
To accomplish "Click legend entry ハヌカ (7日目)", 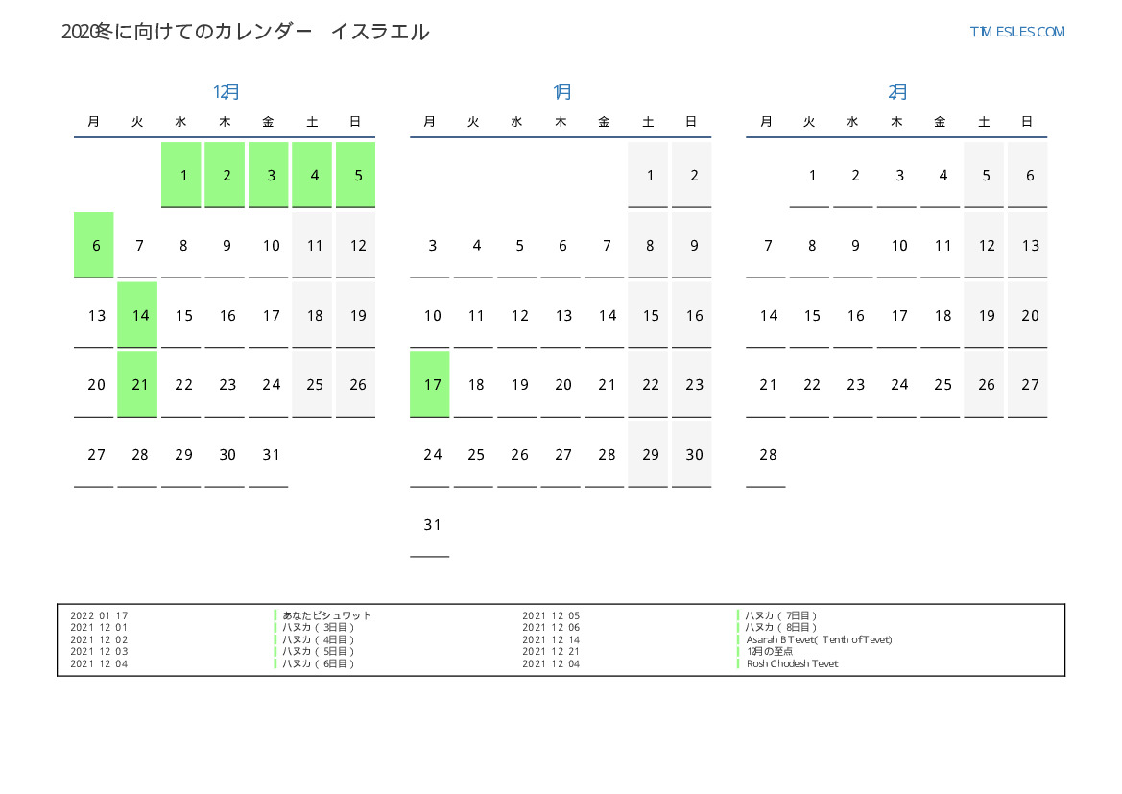I will click(781, 615).
